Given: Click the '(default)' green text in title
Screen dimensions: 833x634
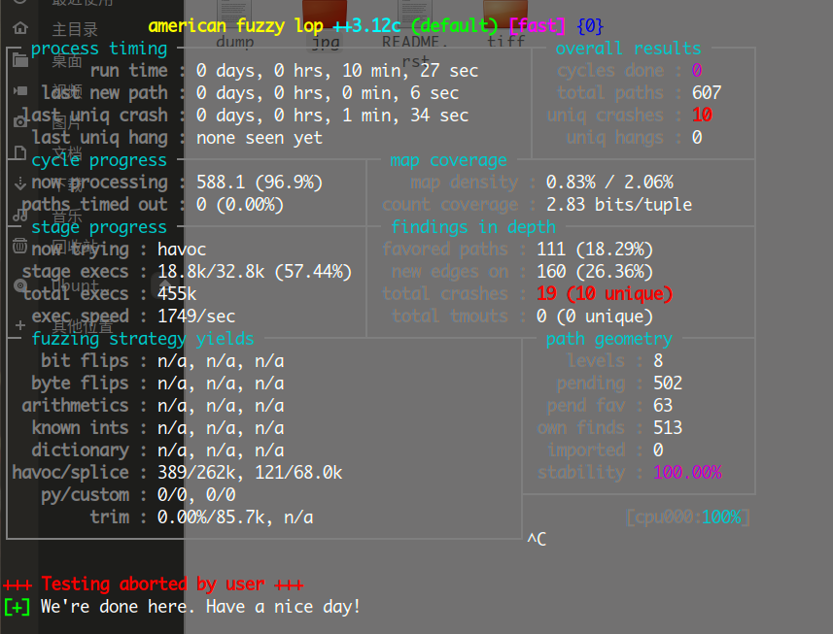Looking at the screenshot, I should (454, 25).
